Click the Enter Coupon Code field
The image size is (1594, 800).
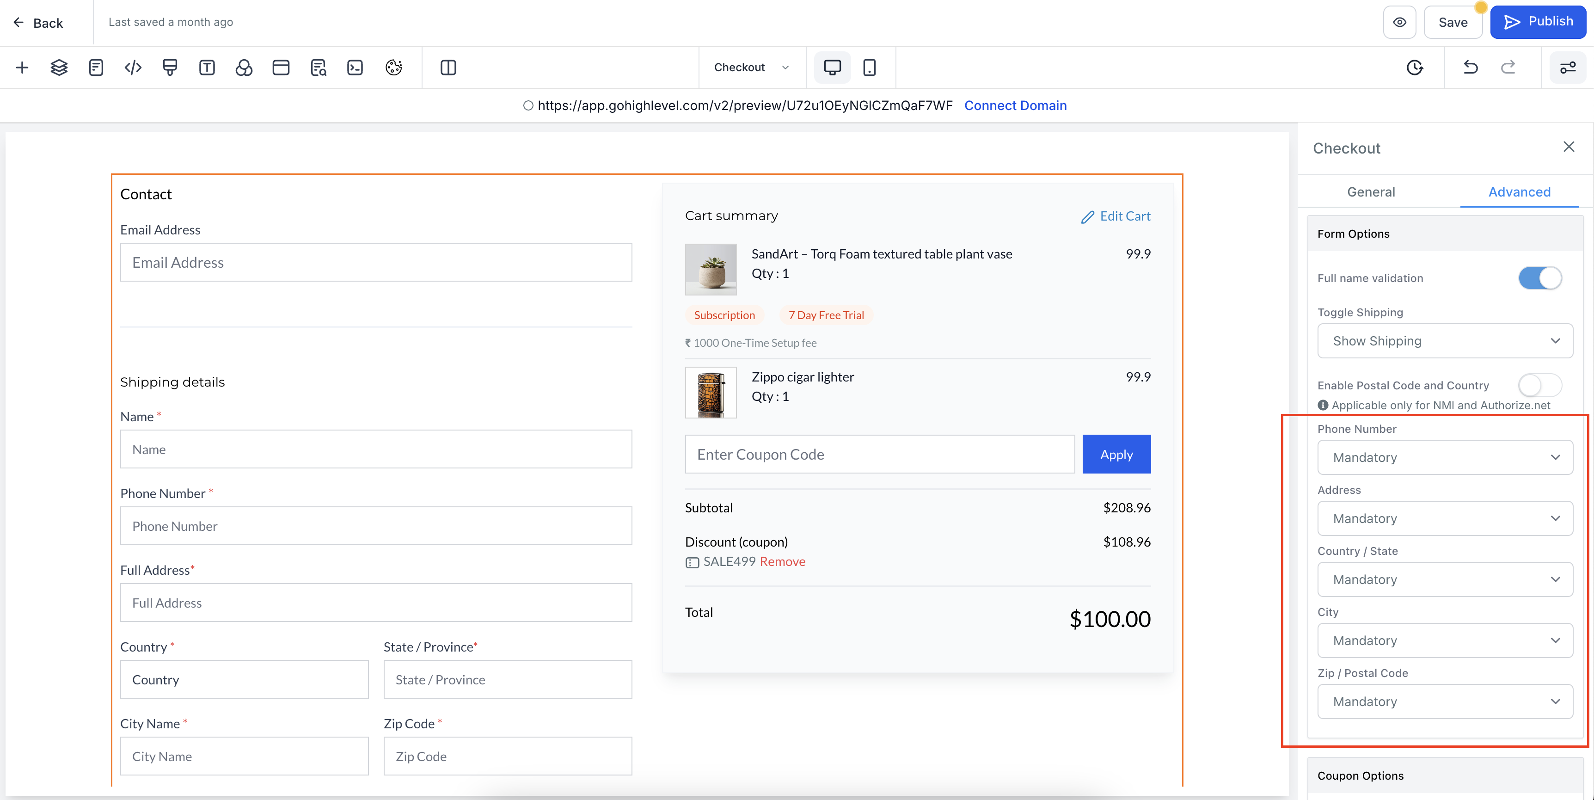[x=879, y=455]
